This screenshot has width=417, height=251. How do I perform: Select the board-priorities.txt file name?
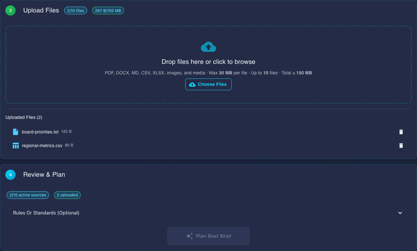tap(39, 132)
